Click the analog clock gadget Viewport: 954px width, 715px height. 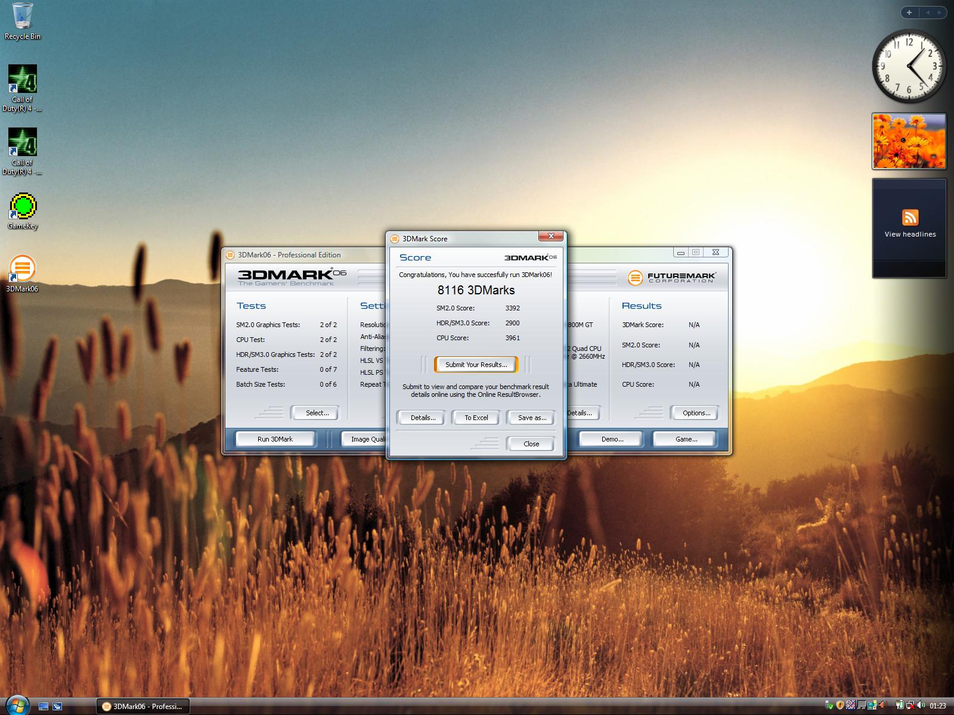point(909,66)
